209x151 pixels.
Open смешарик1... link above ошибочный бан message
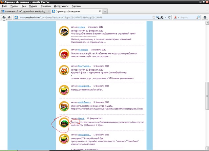pyautogui.click(x=84, y=135)
